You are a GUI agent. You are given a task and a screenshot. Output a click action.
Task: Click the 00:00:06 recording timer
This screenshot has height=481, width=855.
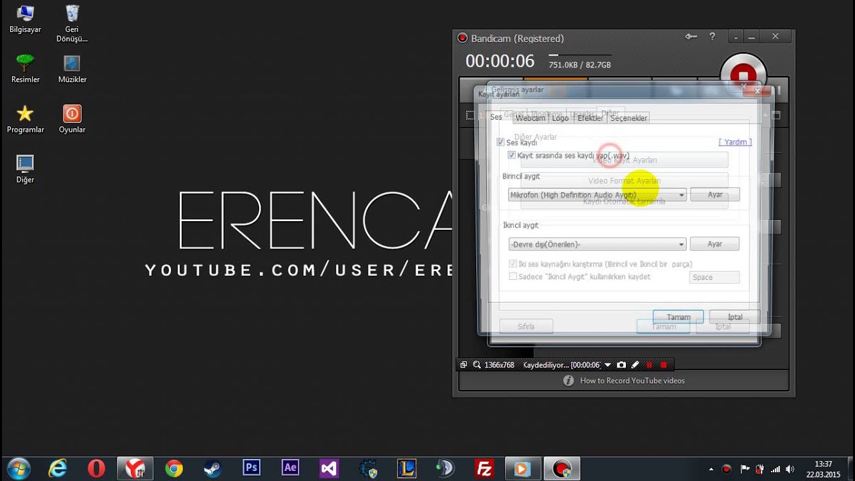500,61
